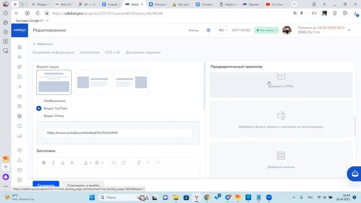361x203 pixels.
Task: Open the Alice assistant icon in browser sidebar
Action: tap(6, 176)
